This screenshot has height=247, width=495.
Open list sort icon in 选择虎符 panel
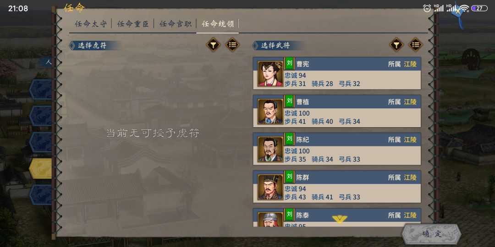232,45
